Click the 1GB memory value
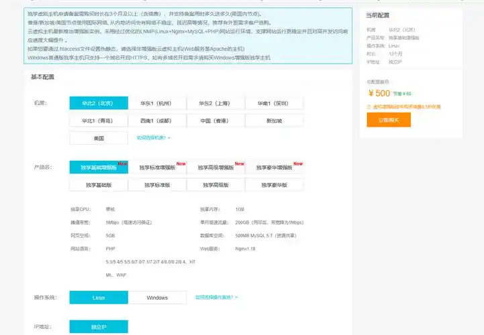The image size is (484, 335). tap(240, 209)
